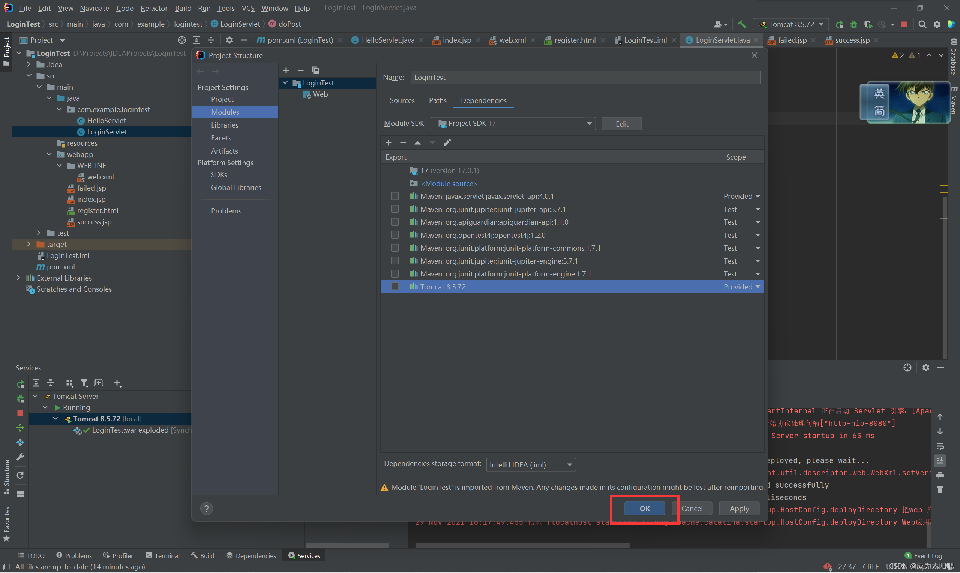The width and height of the screenshot is (960, 573).
Task: Stop Tomcat with red stop icon in toolbar
Action: click(904, 24)
